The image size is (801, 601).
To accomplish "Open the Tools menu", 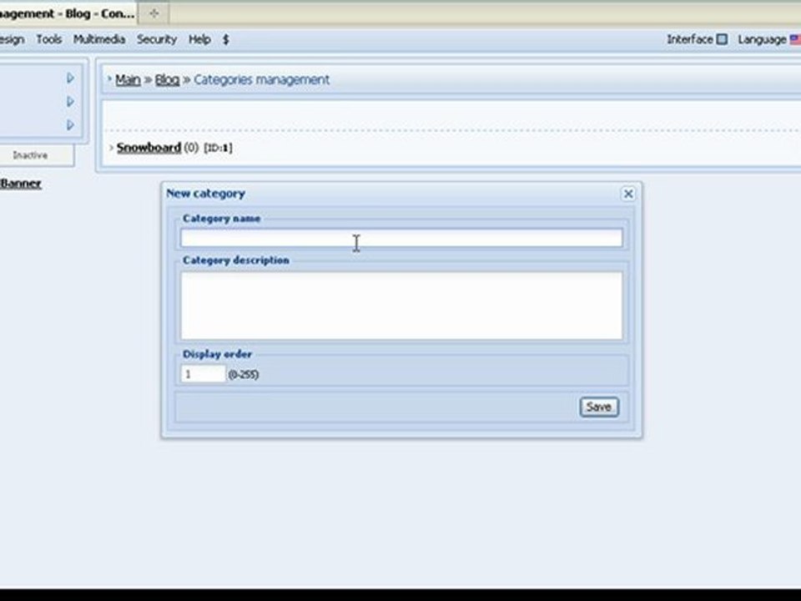I will (49, 39).
